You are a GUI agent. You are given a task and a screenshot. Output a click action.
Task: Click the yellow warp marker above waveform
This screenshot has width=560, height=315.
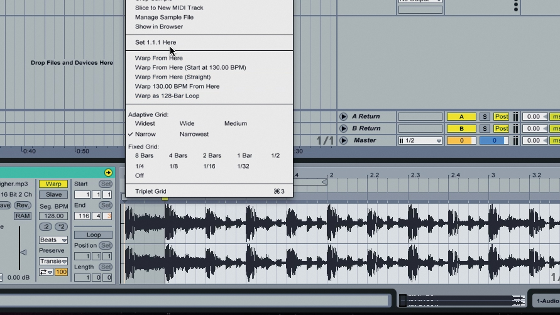[165, 198]
